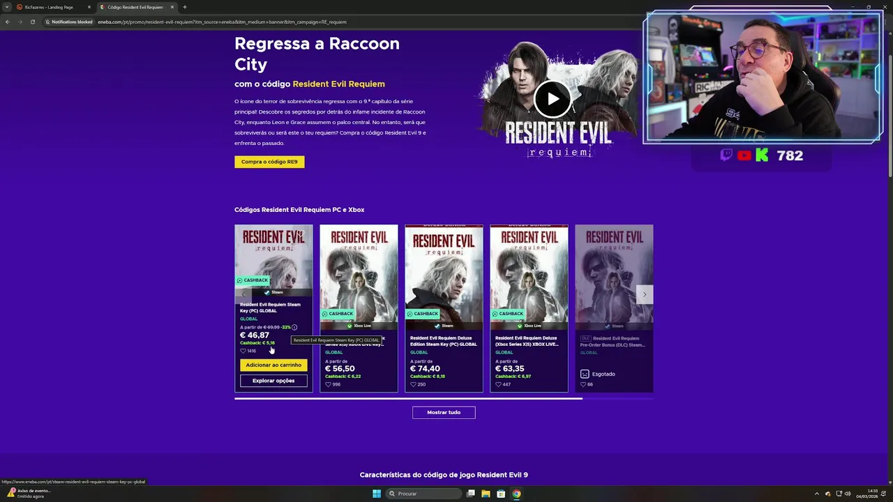Viewport: 893px width, 502px height.
Task: Open Microsoft Store from taskbar
Action: (x=501, y=494)
